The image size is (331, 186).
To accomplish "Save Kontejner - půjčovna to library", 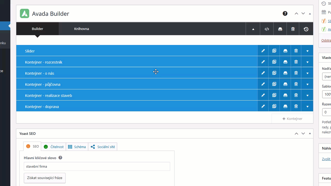I will coord(285,84).
